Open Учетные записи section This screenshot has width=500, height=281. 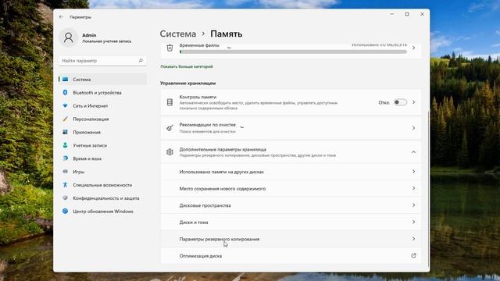[102, 145]
